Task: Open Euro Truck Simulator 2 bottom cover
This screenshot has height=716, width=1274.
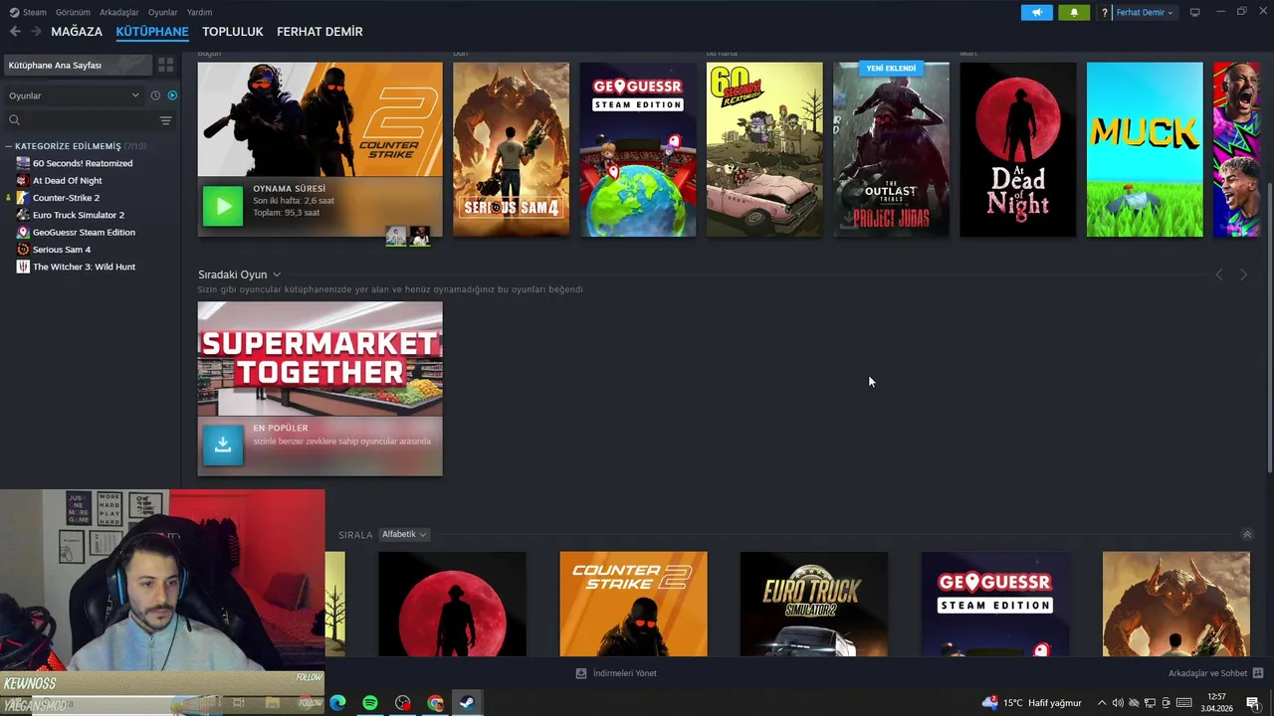Action: click(x=814, y=605)
